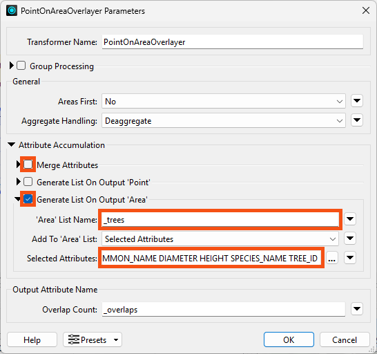Collapse Generate List On Output 'Area' arrow

click(x=17, y=199)
